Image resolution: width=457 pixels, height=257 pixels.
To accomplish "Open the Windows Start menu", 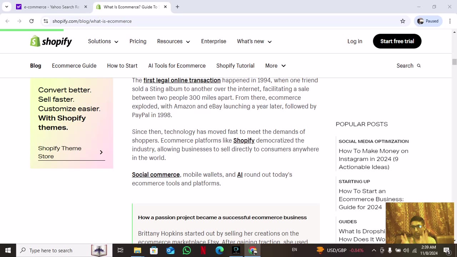I will (8, 250).
